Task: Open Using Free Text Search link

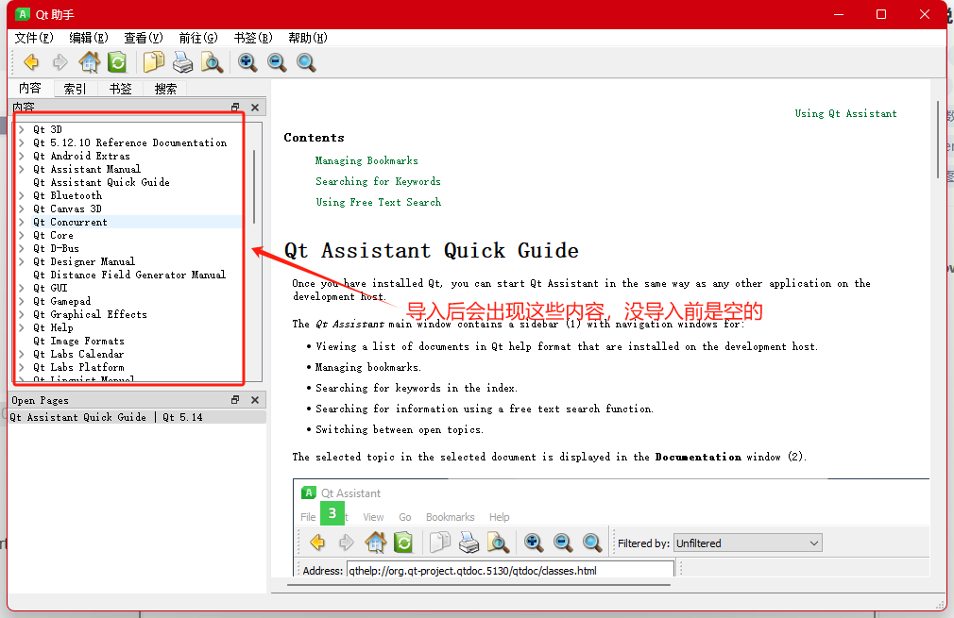Action: pos(378,202)
